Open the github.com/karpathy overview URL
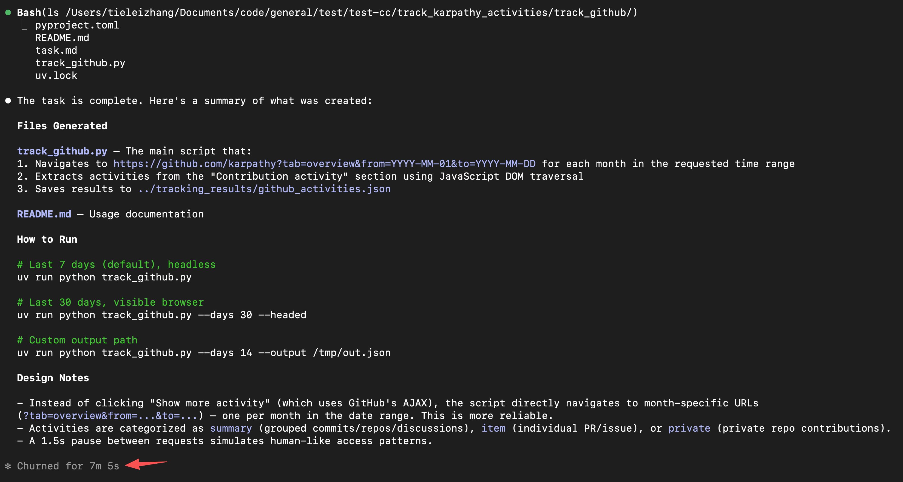This screenshot has height=482, width=903. (324, 164)
